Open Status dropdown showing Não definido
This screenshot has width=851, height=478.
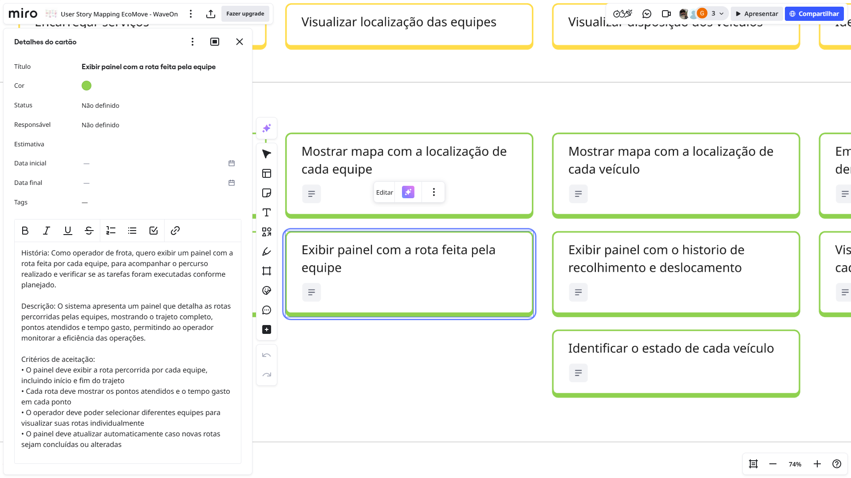click(100, 106)
